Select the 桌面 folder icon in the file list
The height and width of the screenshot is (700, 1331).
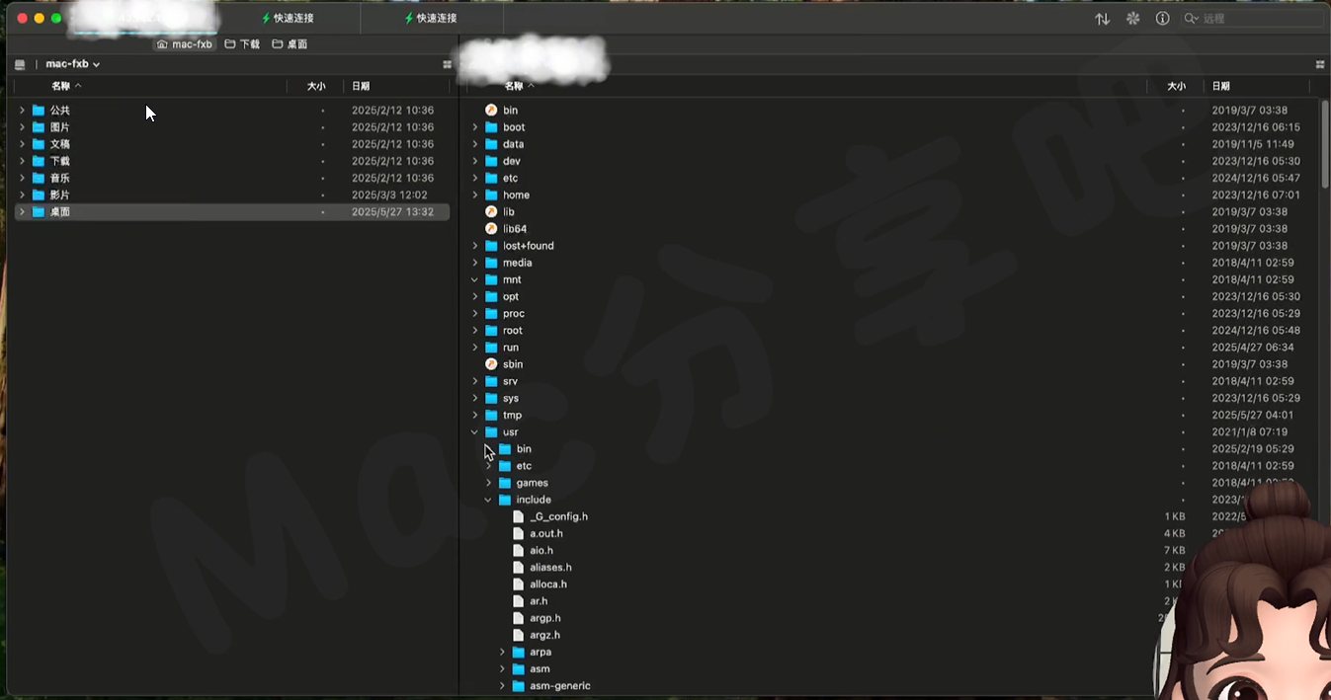coord(39,212)
